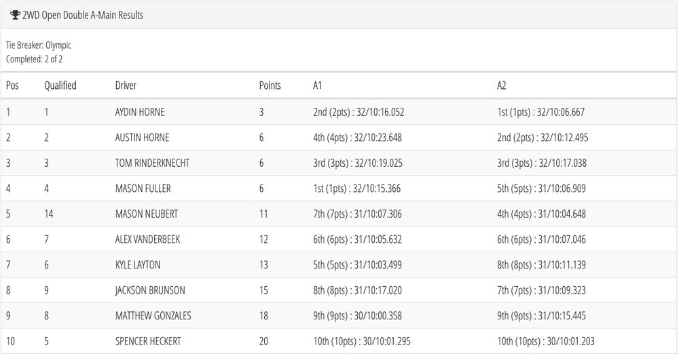Screen dimensions: 679x354
Task: Select MASON NEUBERT driver row
Action: 147,214
